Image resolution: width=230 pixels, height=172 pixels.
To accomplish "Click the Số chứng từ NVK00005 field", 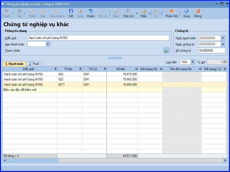I will pyautogui.click(x=212, y=51).
